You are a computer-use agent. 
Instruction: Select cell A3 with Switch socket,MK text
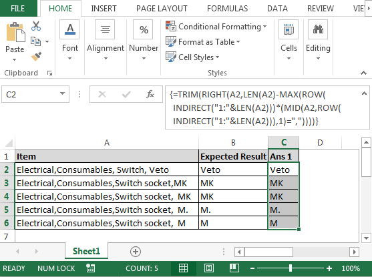pos(107,183)
